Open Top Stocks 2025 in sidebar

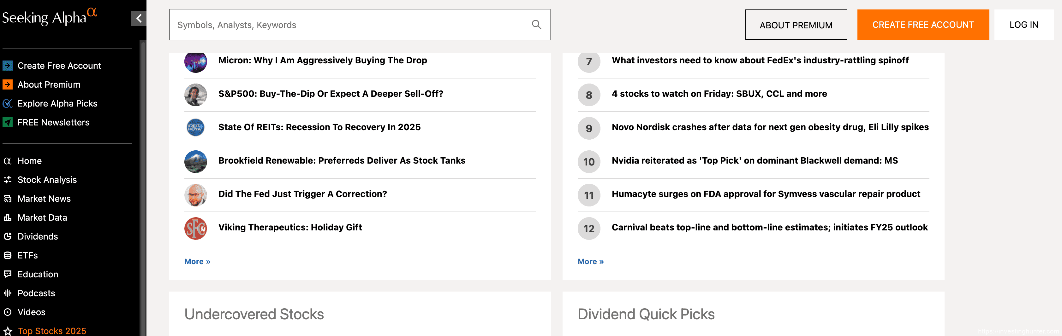(x=51, y=331)
